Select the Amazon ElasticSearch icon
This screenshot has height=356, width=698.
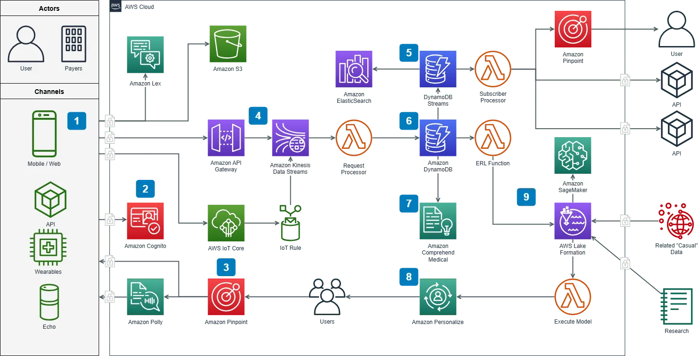pyautogui.click(x=354, y=70)
